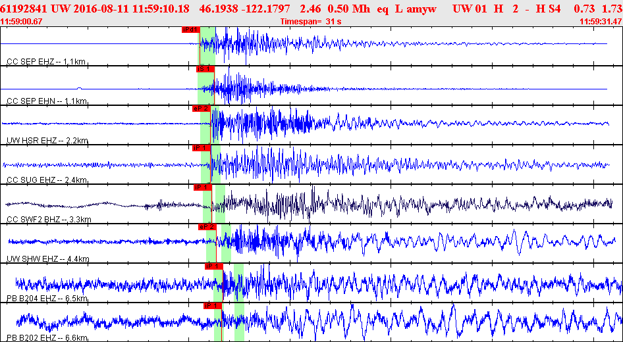The height and width of the screenshot is (342, 623).
Task: Select the CC SEP EHN channel label
Action: [46, 101]
